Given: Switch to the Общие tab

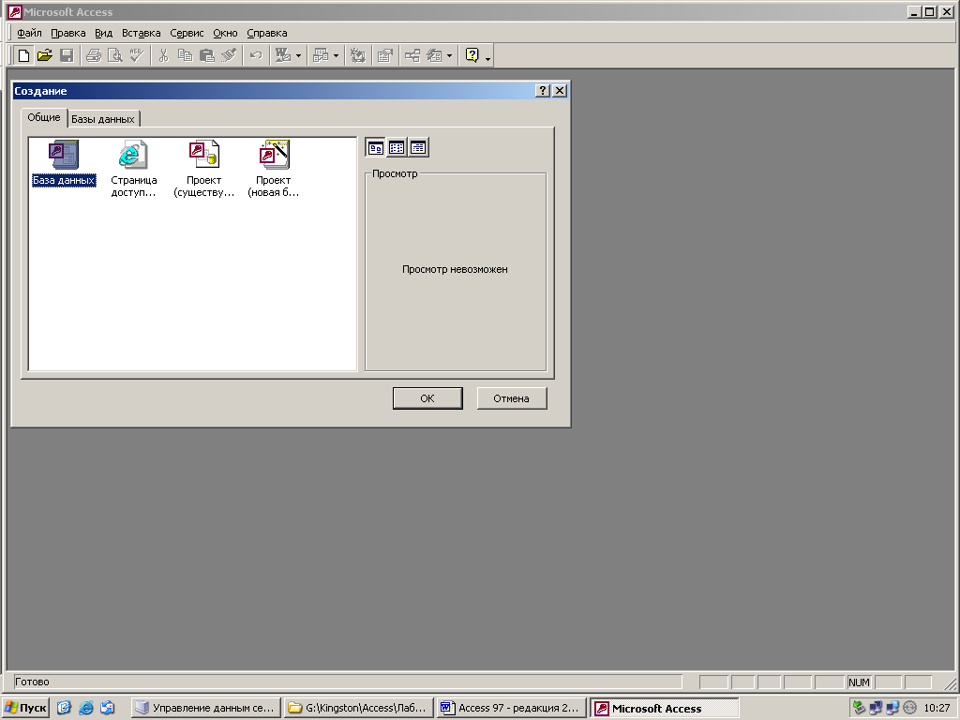Looking at the screenshot, I should pyautogui.click(x=44, y=117).
